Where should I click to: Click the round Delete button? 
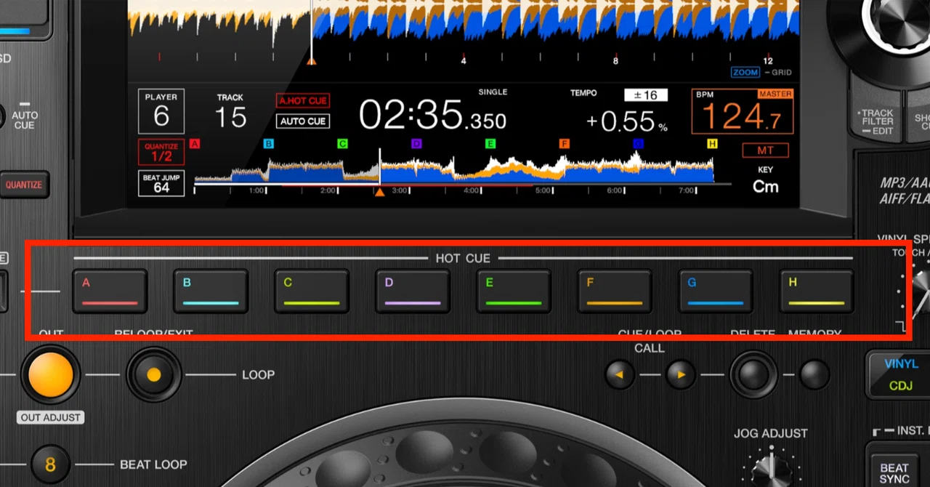tap(753, 375)
